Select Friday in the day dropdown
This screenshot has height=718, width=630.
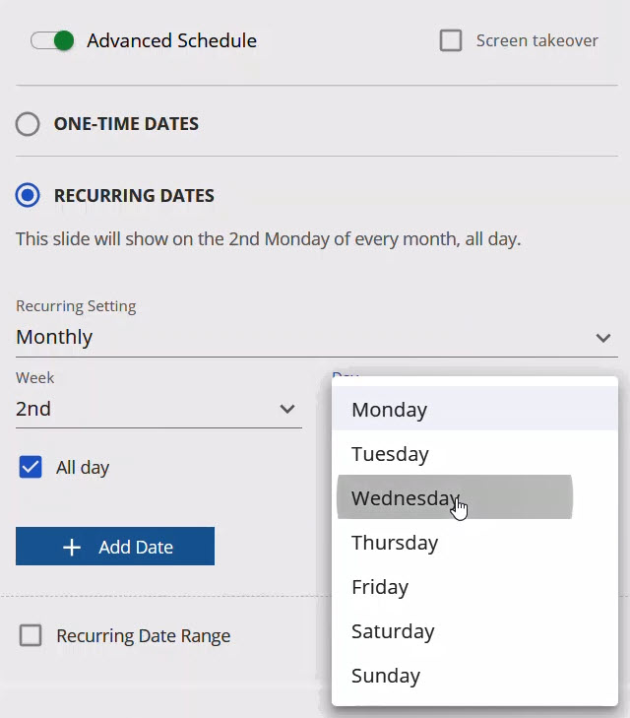coord(380,587)
